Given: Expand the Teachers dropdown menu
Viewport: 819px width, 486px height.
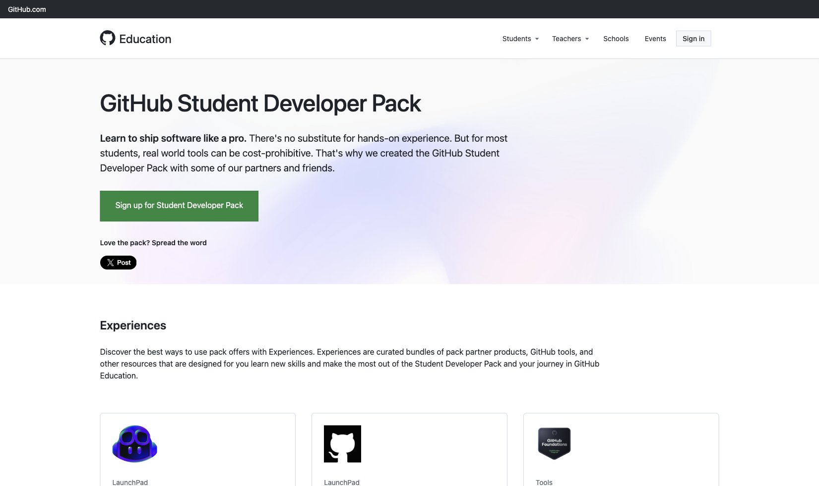Looking at the screenshot, I should [x=570, y=39].
